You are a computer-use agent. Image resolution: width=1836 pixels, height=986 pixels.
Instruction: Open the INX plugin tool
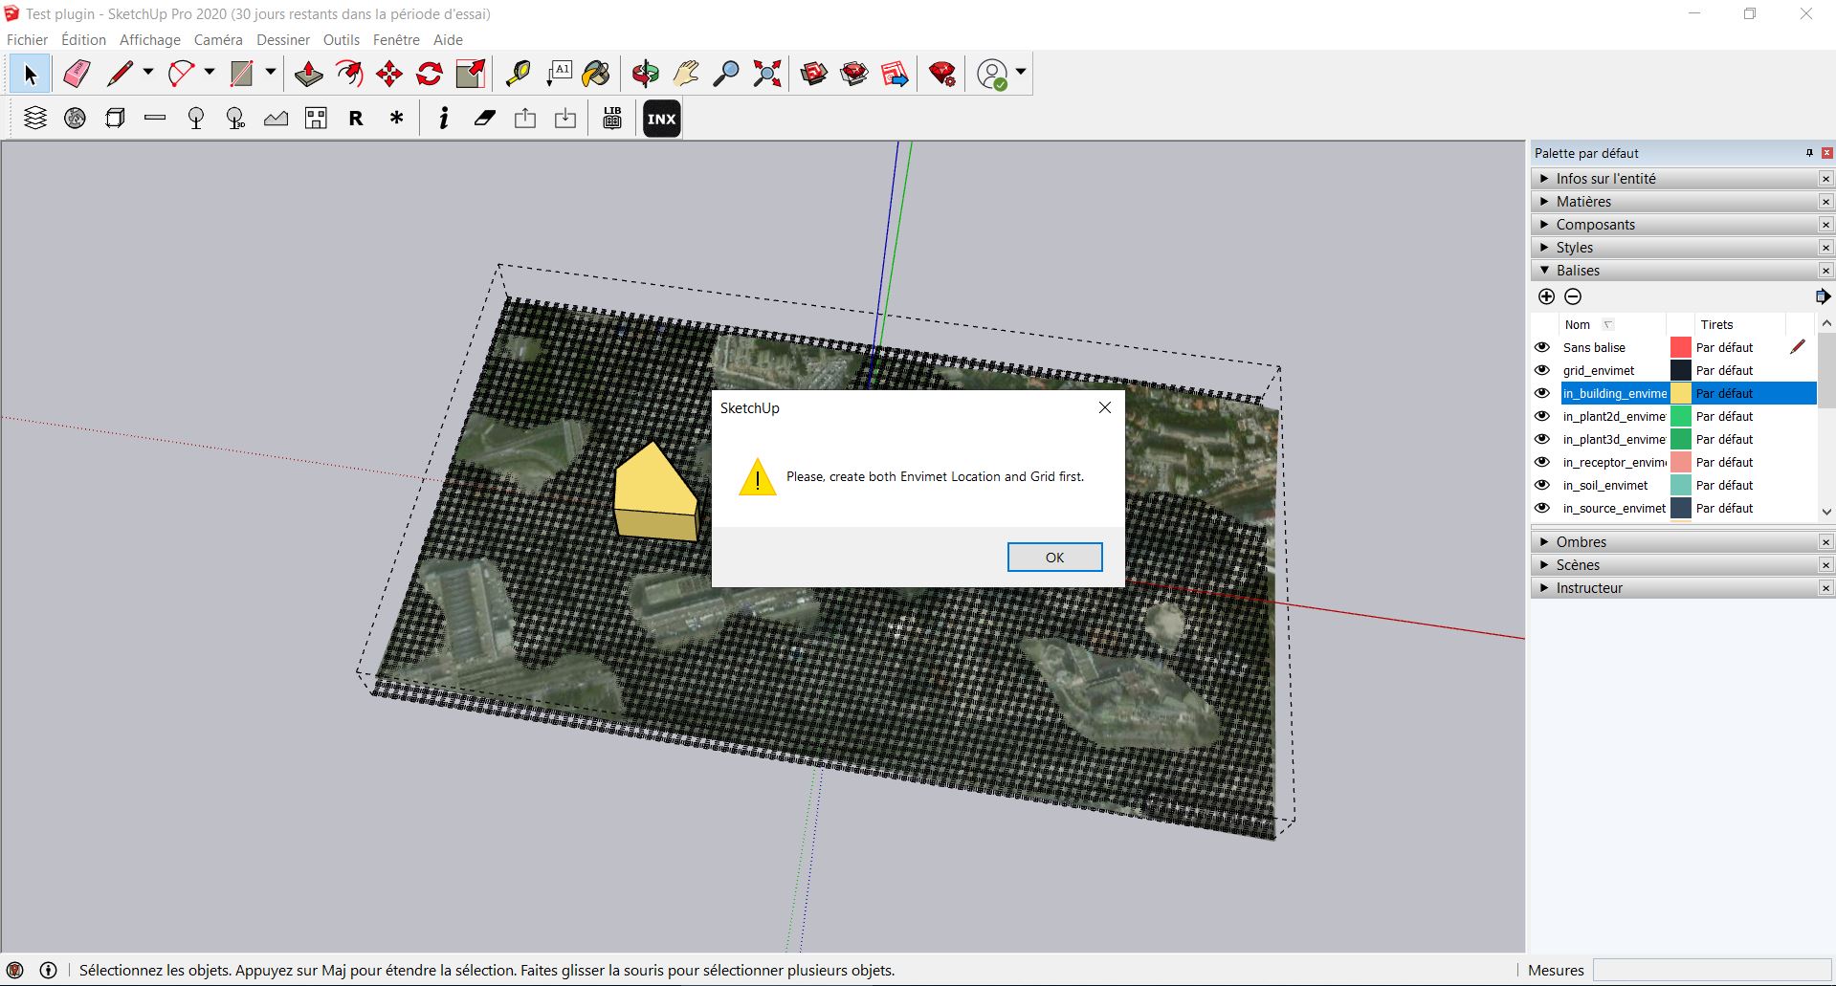[660, 118]
